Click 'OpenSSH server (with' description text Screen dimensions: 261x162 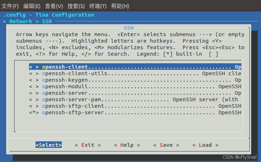tap(205, 99)
